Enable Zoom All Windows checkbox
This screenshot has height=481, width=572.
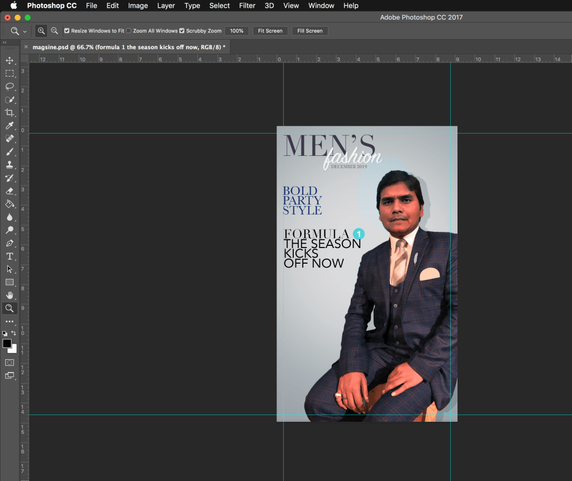pos(129,31)
